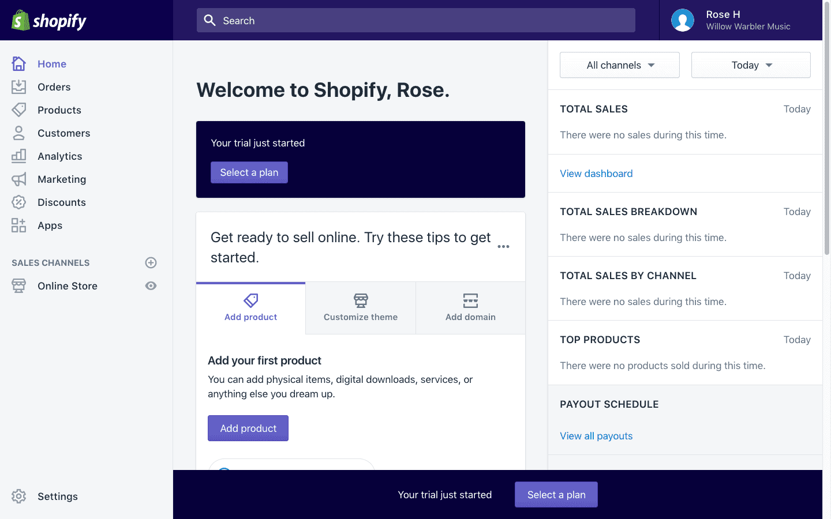Click the Home house icon

(19, 63)
